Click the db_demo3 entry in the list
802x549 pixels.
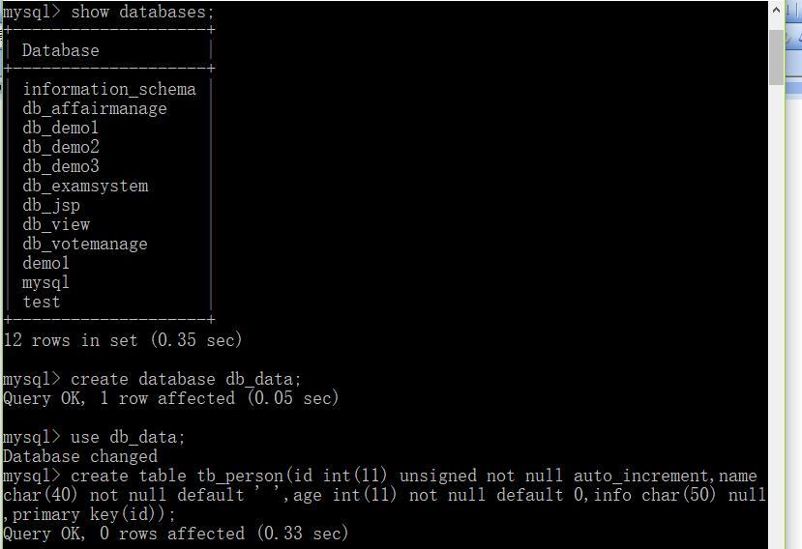point(60,166)
